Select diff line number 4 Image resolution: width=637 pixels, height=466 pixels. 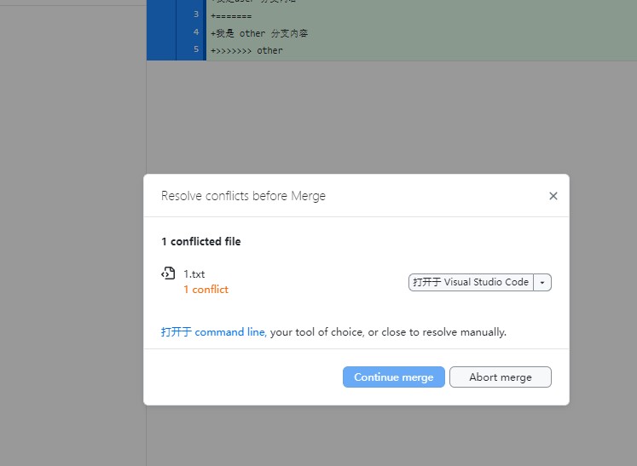[196, 32]
